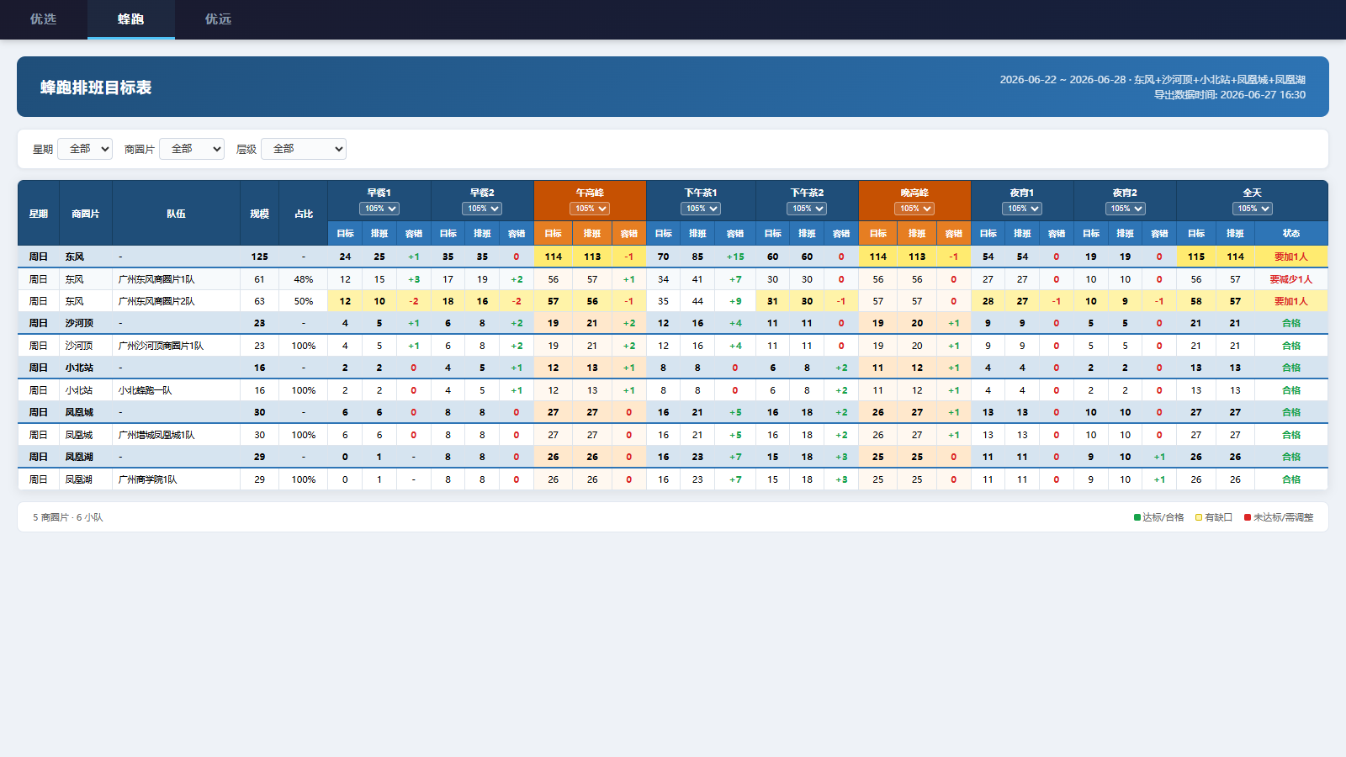Click the 5 商圈片 · 6 小队 footer text
Screen dimensions: 1346x757
pos(68,517)
